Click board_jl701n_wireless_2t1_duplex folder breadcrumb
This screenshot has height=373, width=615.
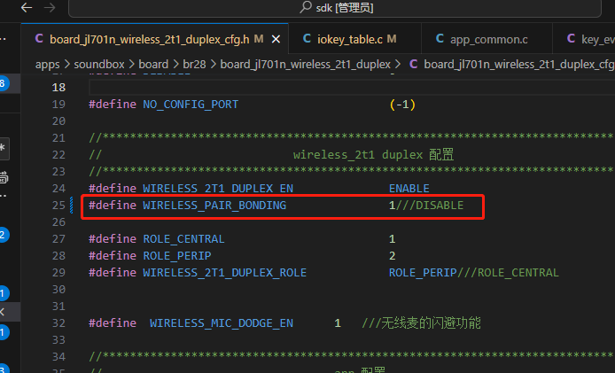[305, 65]
